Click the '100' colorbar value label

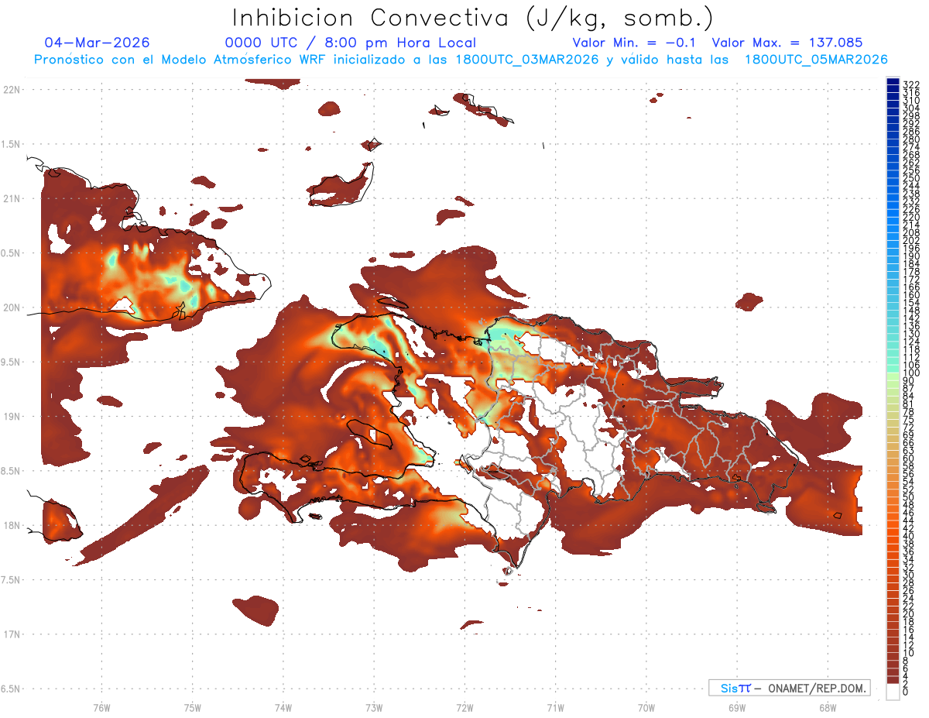[911, 373]
